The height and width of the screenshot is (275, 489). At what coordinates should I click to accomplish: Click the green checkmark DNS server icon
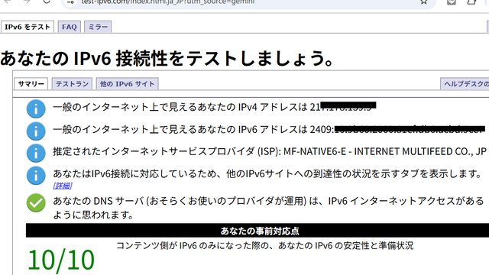36,202
